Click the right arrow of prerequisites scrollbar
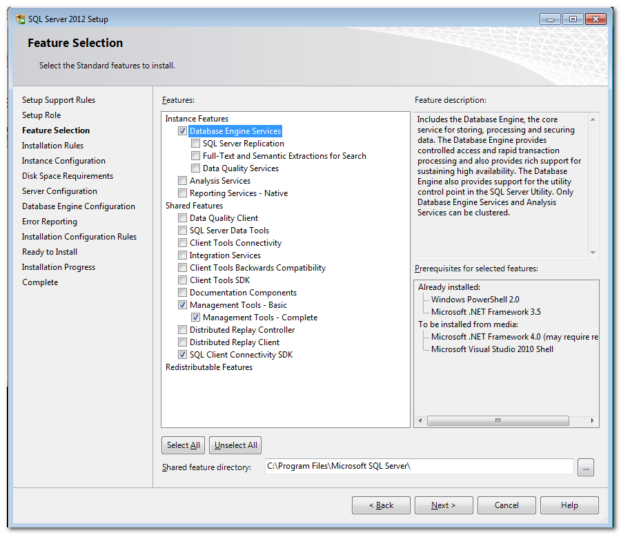Viewport: 621px width, 535px height. click(592, 420)
